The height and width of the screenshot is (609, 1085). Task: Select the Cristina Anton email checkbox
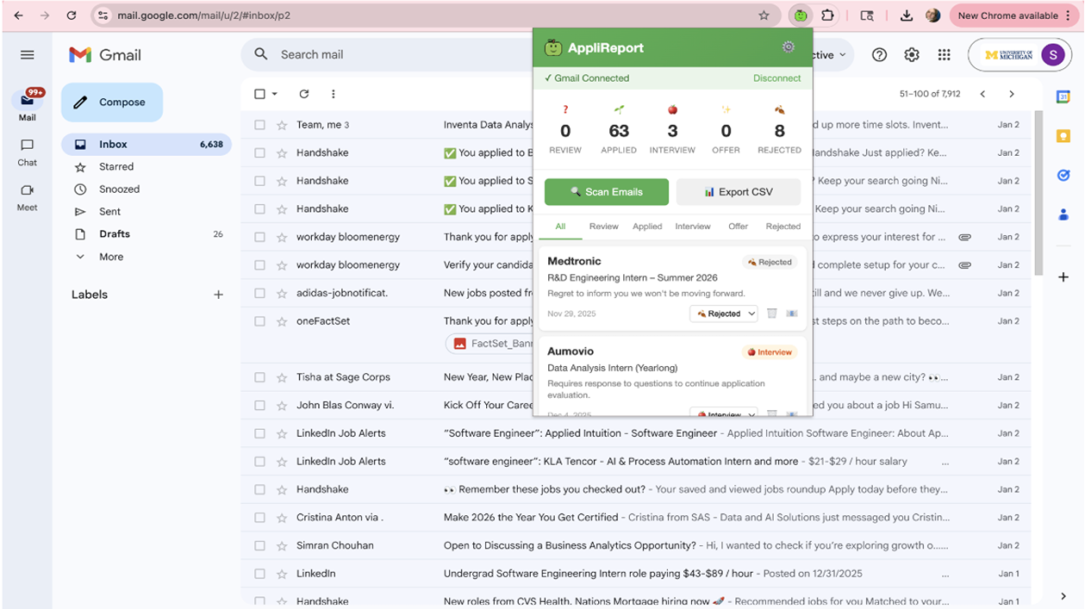pos(259,518)
